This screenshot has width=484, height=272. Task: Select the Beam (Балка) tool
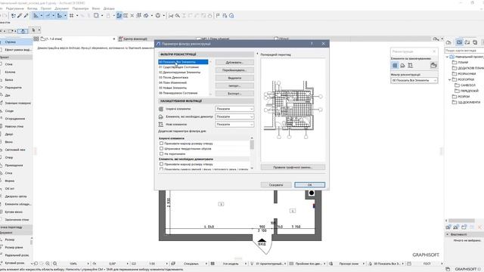[x=15, y=80]
